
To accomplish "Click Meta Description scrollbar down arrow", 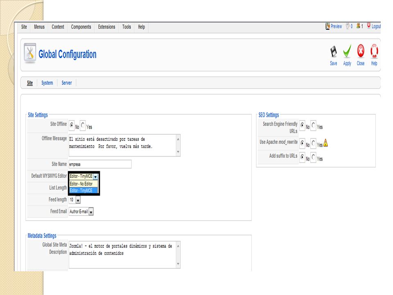I will tap(178, 264).
